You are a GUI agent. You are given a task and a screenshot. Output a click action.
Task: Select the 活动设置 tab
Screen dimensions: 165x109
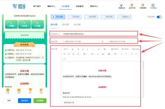[58, 17]
